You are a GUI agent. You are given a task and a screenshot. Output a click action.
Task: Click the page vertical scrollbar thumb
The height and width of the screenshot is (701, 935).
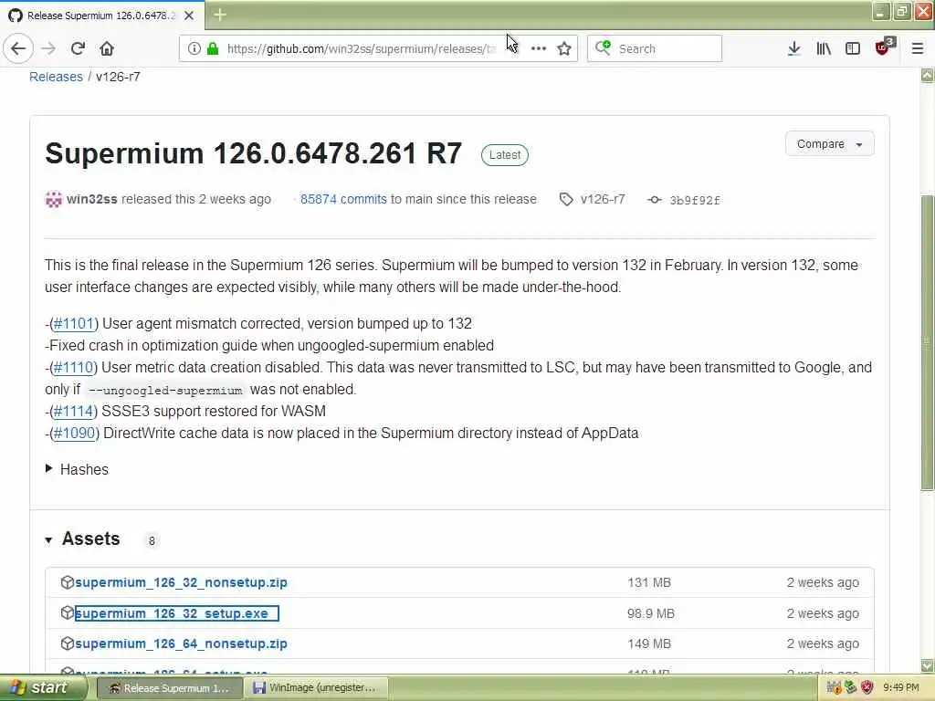pyautogui.click(x=928, y=342)
